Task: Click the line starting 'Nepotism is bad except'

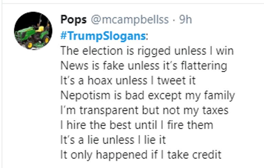Action: click(147, 96)
